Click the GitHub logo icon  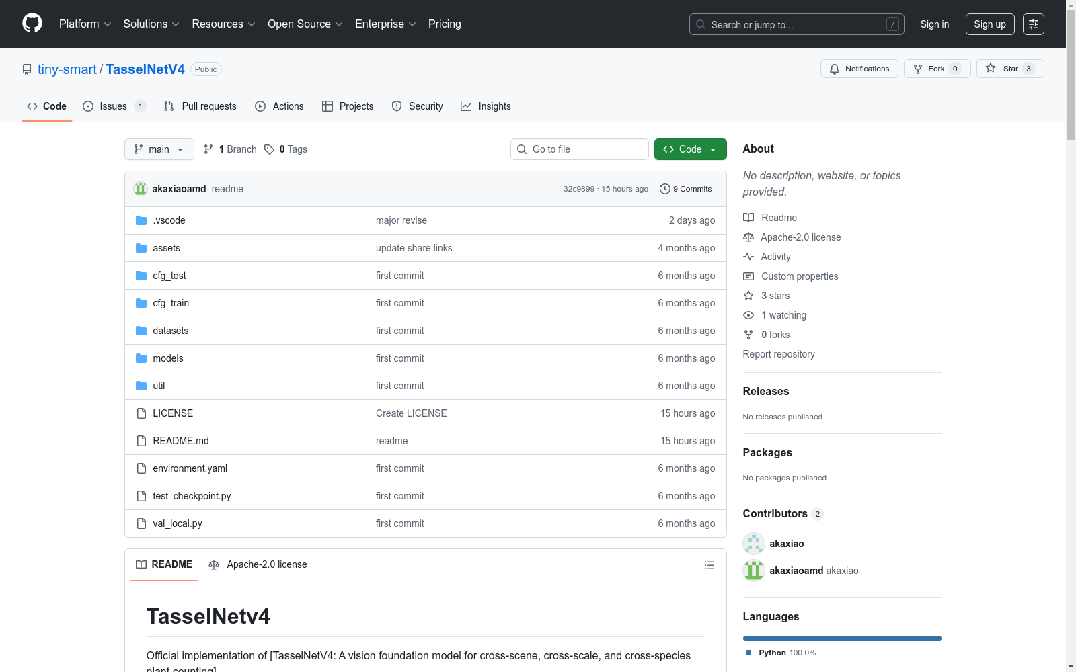(32, 24)
